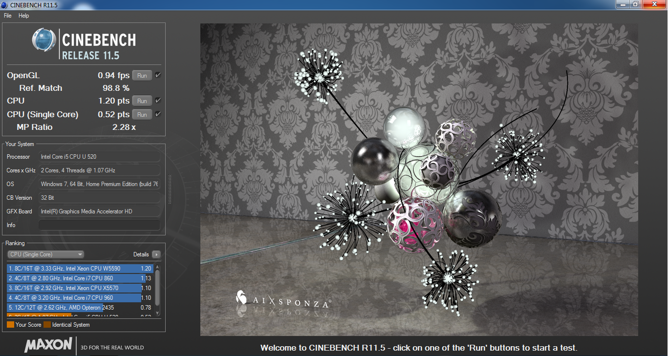Screen dimensions: 668x356
Task: Open the File menu
Action: click(x=8, y=16)
